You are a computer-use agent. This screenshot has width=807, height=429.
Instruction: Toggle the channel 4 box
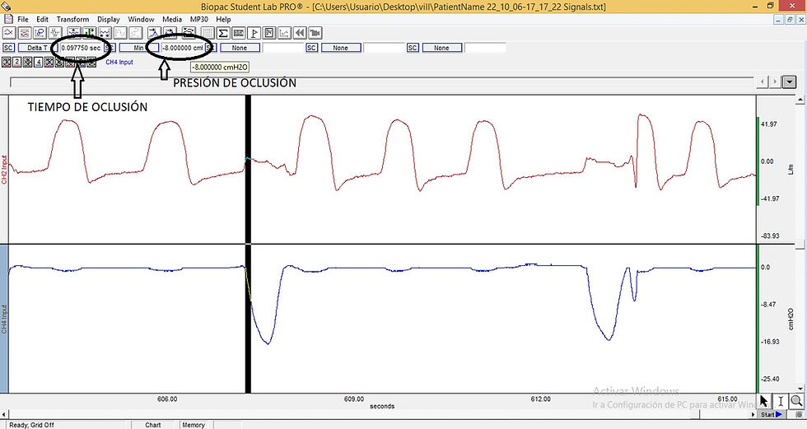[x=39, y=63]
